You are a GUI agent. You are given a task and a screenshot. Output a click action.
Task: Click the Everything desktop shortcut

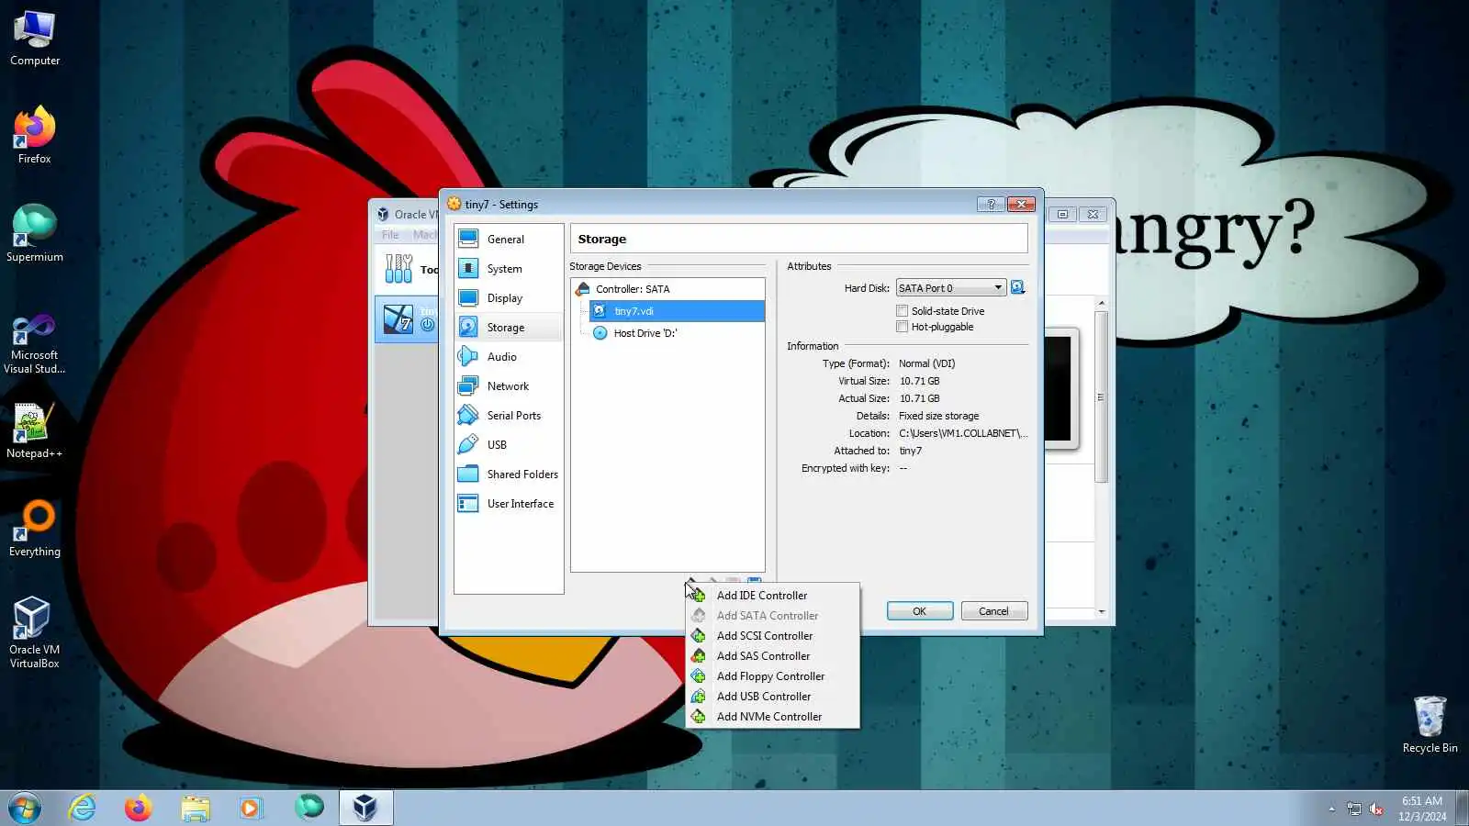pyautogui.click(x=35, y=529)
